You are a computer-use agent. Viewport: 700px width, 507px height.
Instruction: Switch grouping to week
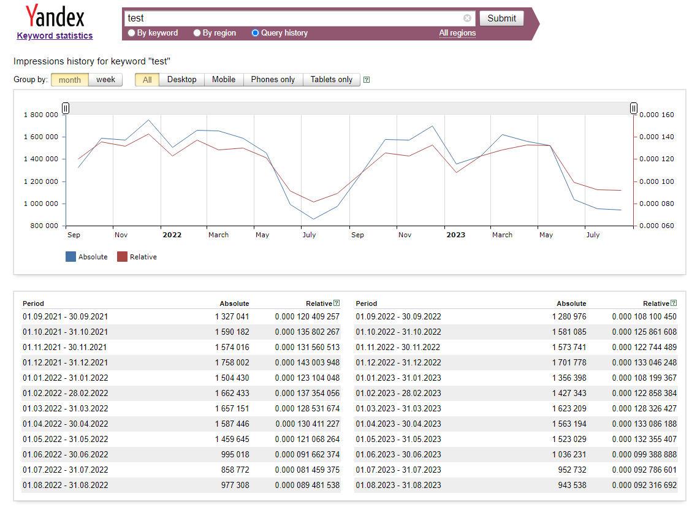pyautogui.click(x=105, y=79)
